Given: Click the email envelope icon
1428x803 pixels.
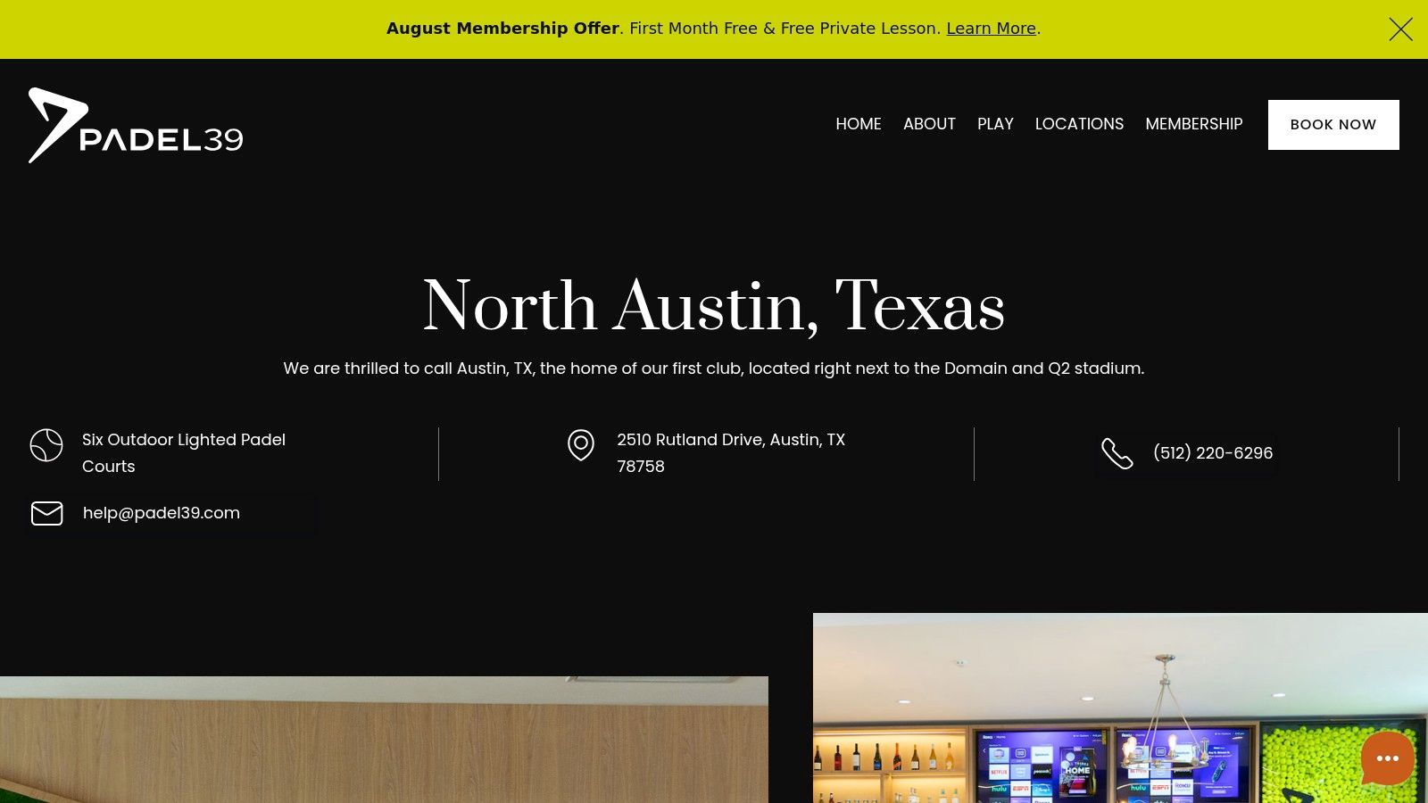Looking at the screenshot, I should 47,513.
